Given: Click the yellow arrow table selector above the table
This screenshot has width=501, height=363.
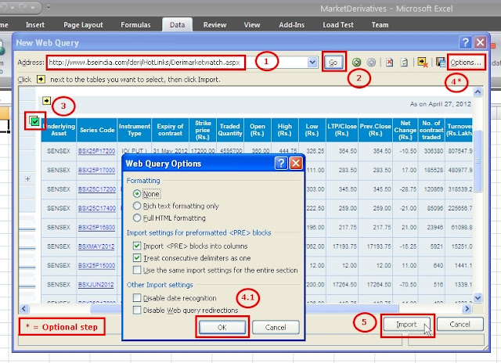Looking at the screenshot, I should [47, 101].
